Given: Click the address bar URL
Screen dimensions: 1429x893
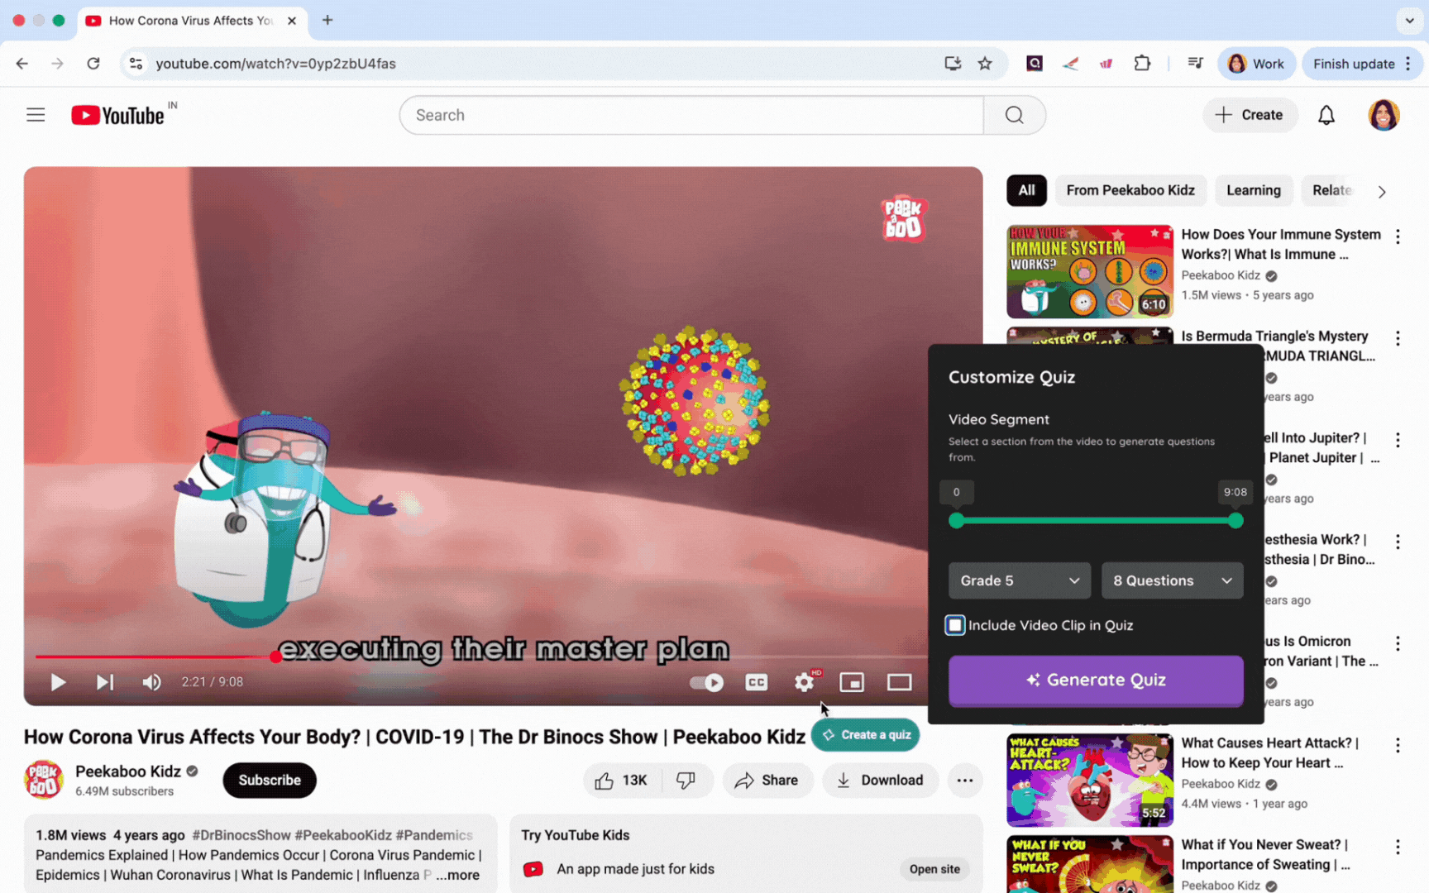Looking at the screenshot, I should (275, 64).
